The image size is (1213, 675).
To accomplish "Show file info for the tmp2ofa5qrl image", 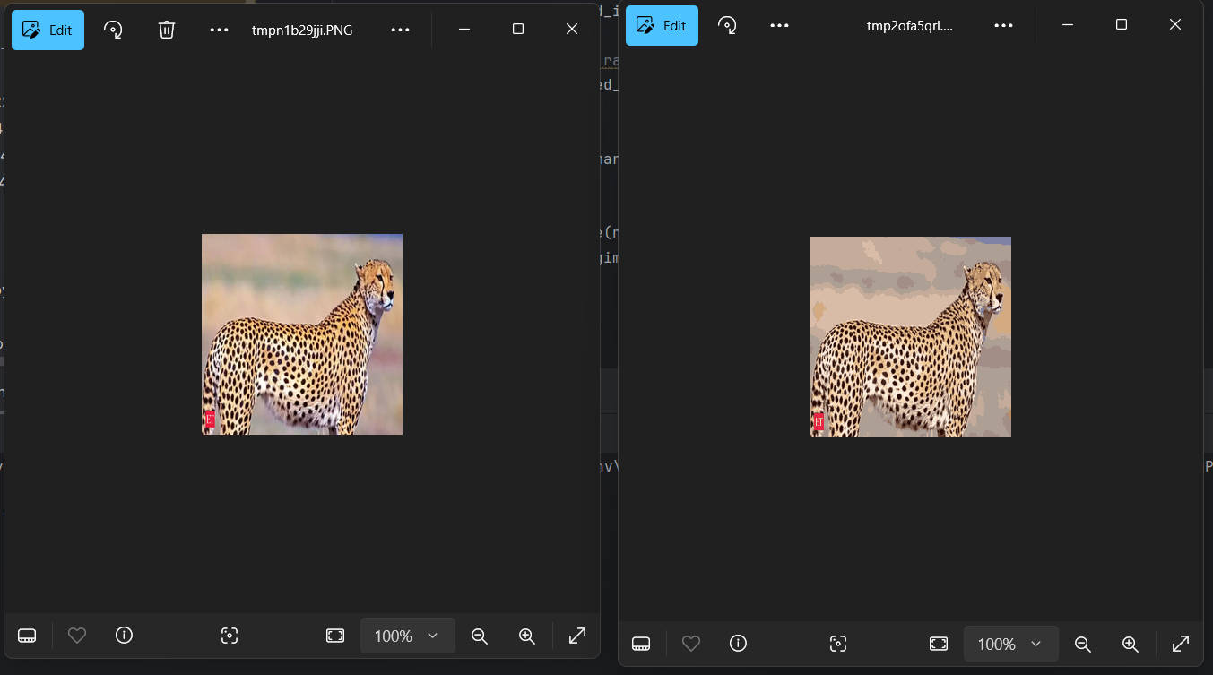I will point(738,643).
